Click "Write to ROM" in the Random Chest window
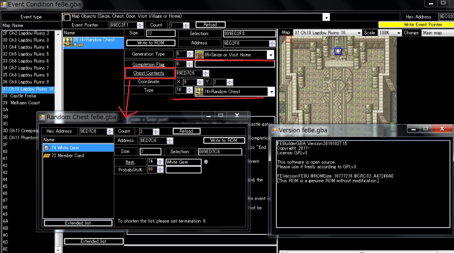454x253 pixels. pyautogui.click(x=224, y=140)
